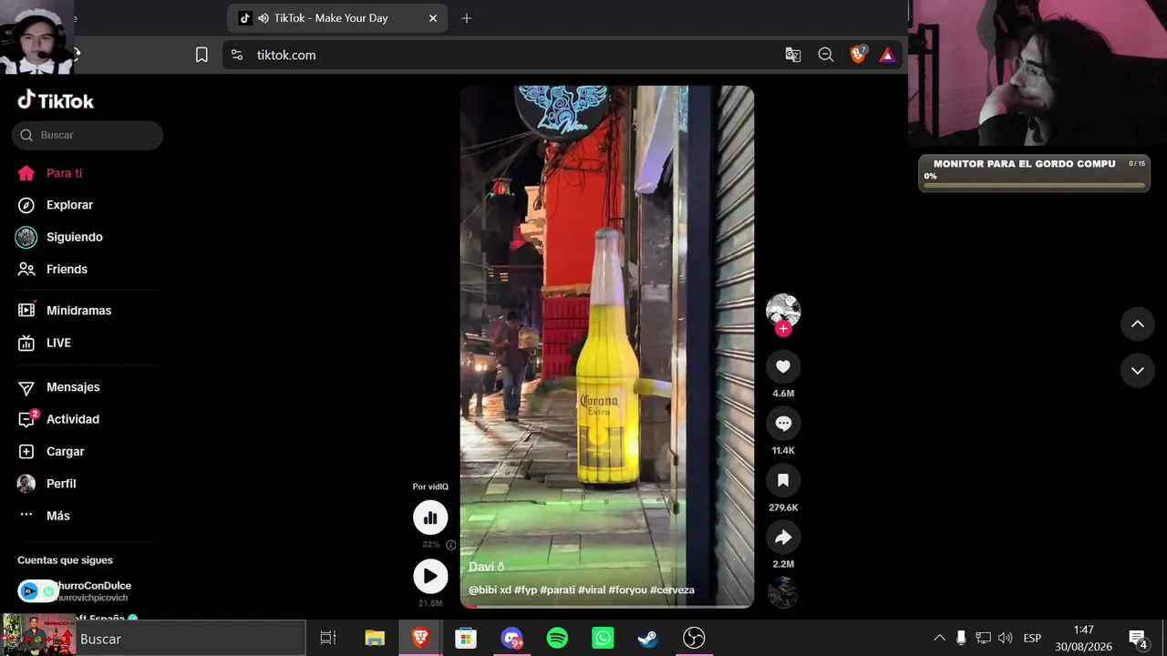Mute the TikTok tab audio

coord(263,18)
